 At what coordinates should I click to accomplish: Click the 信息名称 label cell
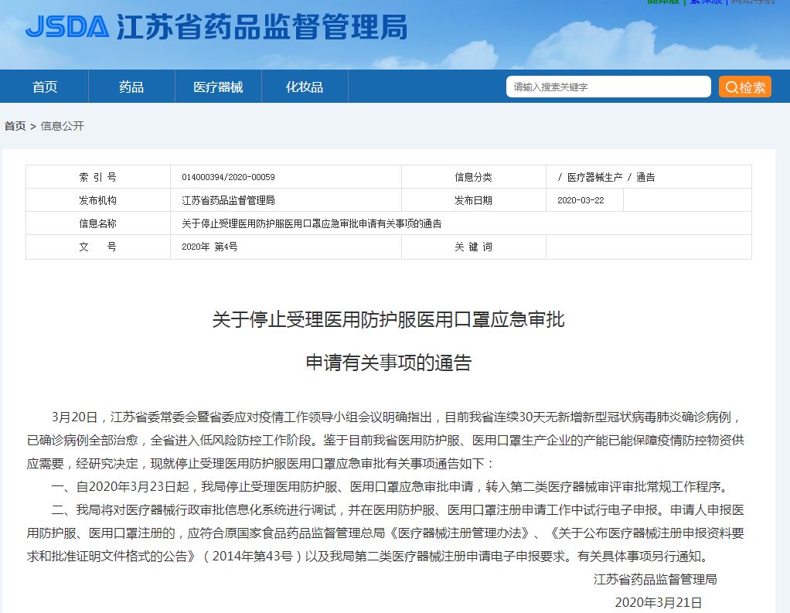(x=97, y=223)
